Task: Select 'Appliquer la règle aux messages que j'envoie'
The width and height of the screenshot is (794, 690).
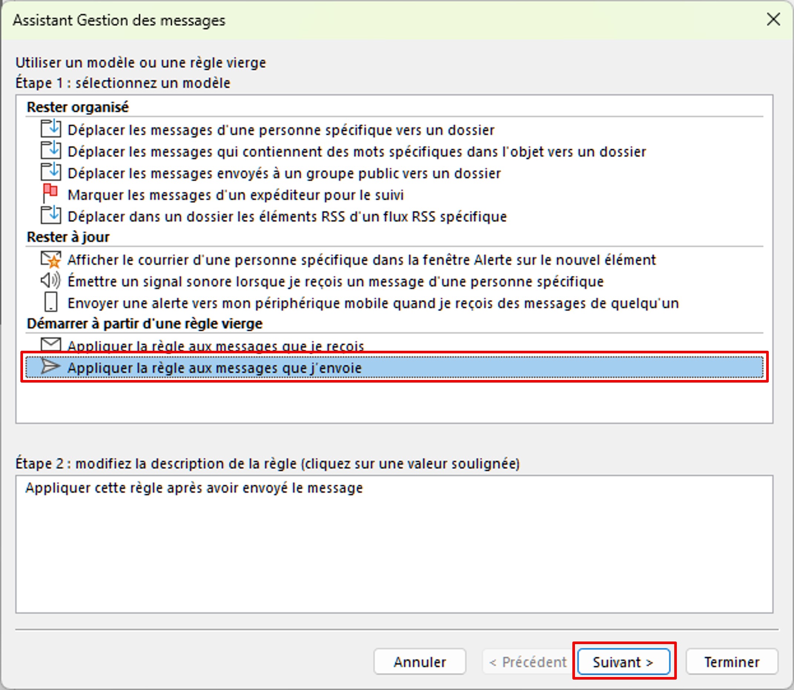Action: pos(215,368)
